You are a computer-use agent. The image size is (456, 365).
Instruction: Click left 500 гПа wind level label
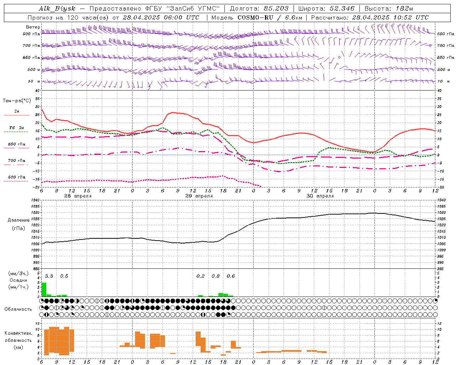pyautogui.click(x=31, y=34)
